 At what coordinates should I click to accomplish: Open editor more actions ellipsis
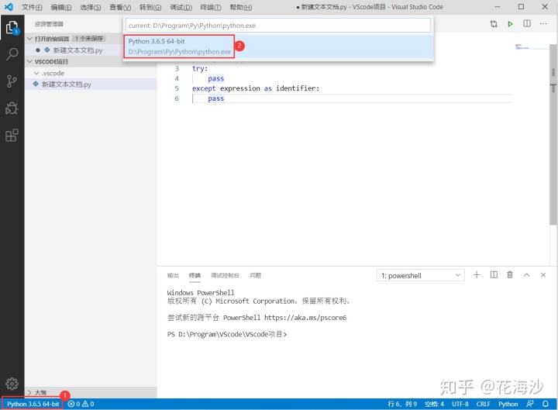(543, 23)
